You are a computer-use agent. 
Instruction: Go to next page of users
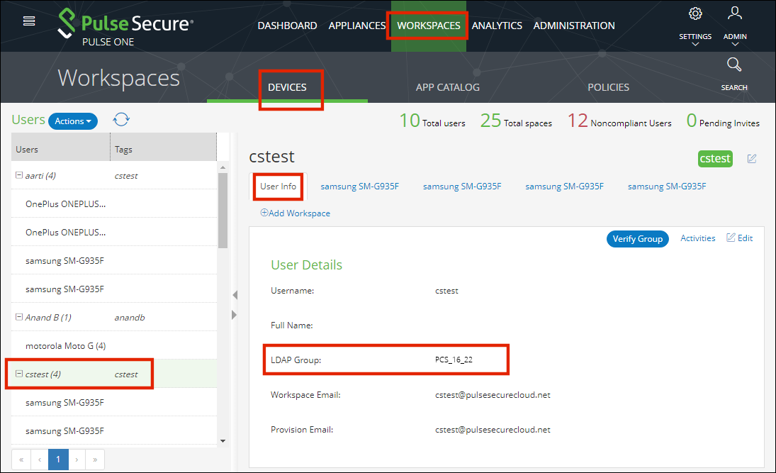[77, 460]
